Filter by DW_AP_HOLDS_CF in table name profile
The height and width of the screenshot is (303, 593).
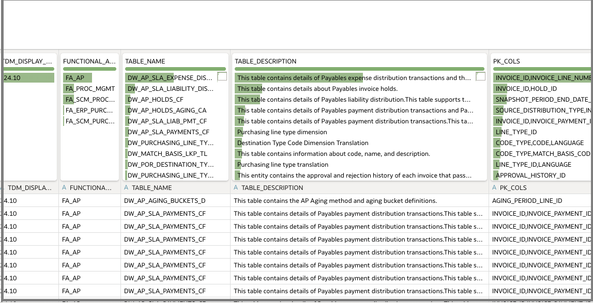click(x=156, y=100)
